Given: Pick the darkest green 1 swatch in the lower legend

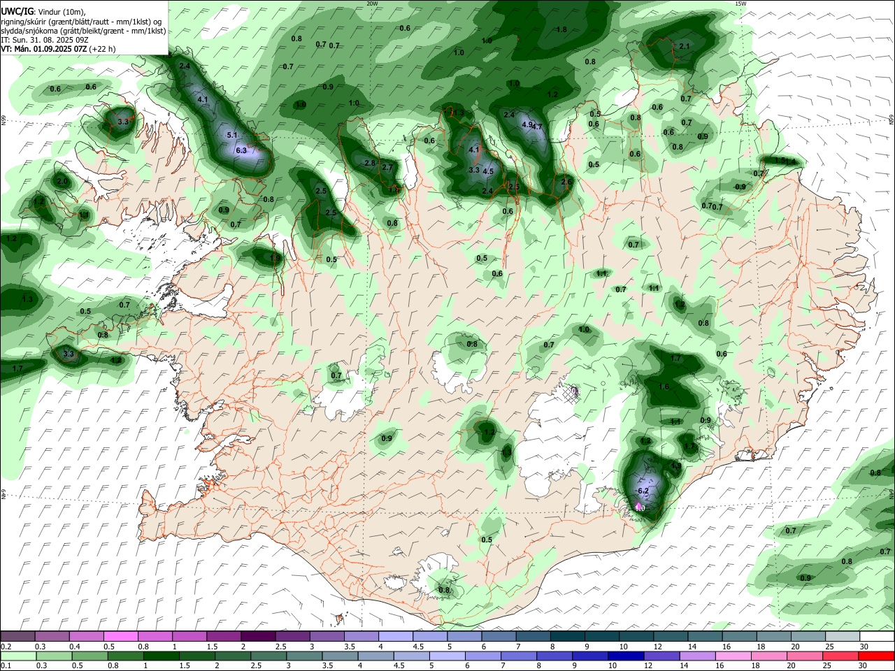Looking at the screenshot, I should pyautogui.click(x=161, y=656).
